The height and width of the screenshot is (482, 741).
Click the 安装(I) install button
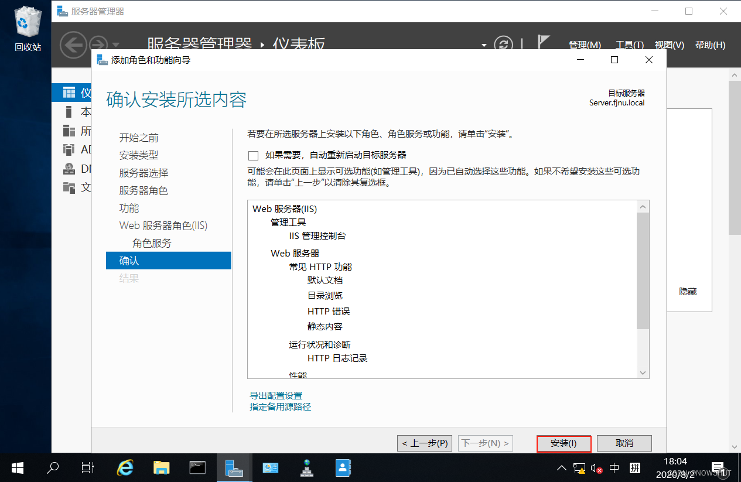(564, 443)
